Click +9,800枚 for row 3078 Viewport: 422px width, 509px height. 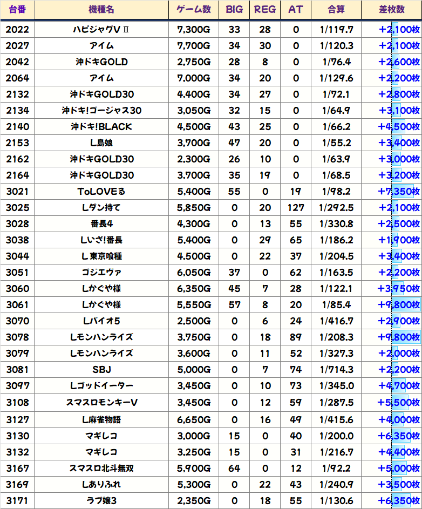coord(399,337)
